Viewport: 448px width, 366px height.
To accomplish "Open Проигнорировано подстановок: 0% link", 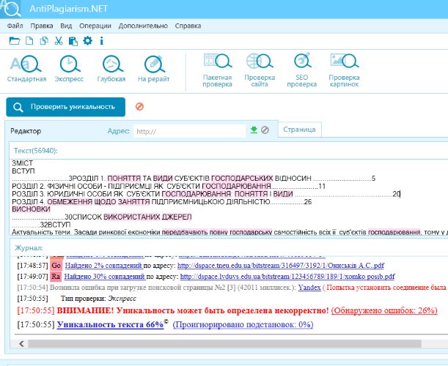I will [x=243, y=324].
